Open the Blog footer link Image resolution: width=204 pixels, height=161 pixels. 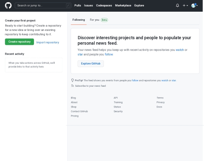pos(73,98)
